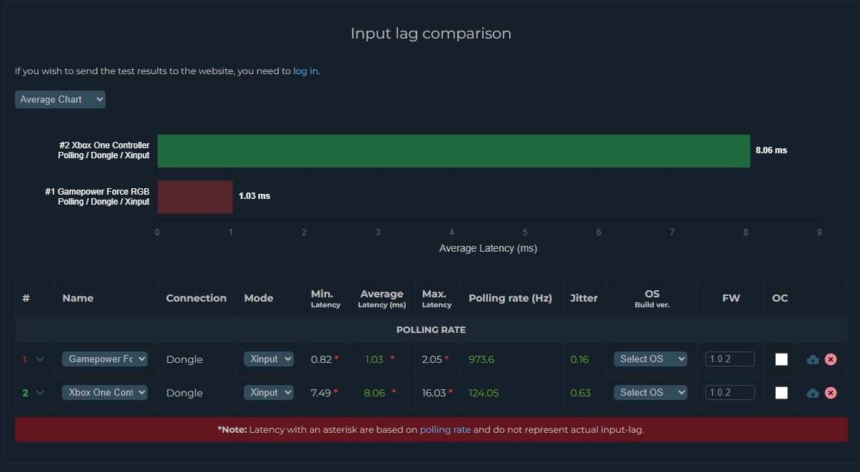Click the 2.05 maximum latency value
The image size is (860, 472).
click(x=432, y=359)
